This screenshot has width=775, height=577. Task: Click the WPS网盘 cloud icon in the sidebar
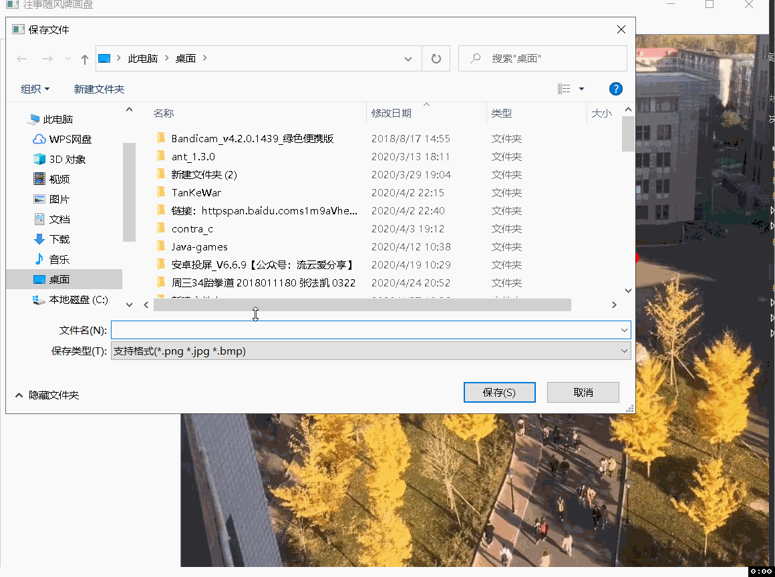[40, 139]
